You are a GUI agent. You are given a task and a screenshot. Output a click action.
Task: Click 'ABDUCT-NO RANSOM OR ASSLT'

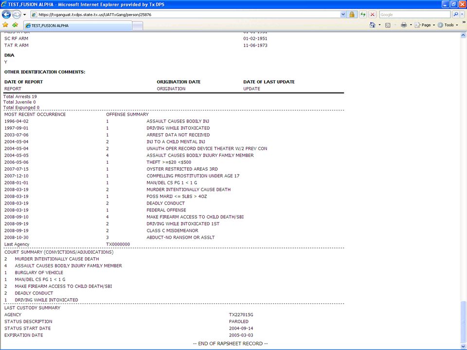pos(180,238)
